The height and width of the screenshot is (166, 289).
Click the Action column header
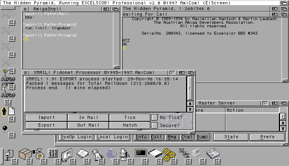235,110
